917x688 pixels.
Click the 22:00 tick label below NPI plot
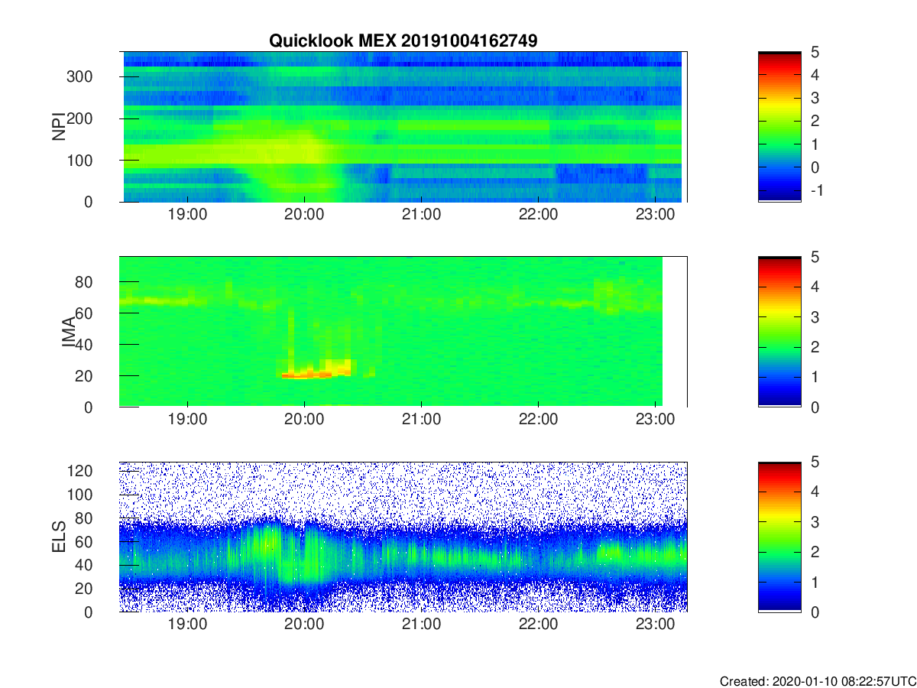(x=538, y=215)
